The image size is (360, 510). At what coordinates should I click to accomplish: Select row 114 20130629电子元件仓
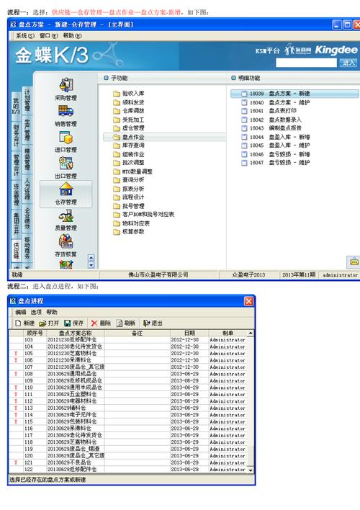pos(128,415)
